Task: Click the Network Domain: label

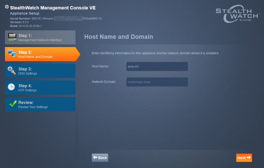Action: 104,82
